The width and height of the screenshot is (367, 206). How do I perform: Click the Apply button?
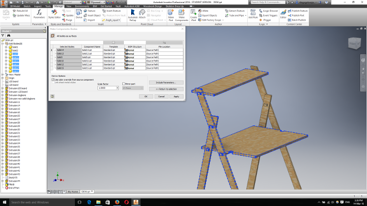(176, 96)
